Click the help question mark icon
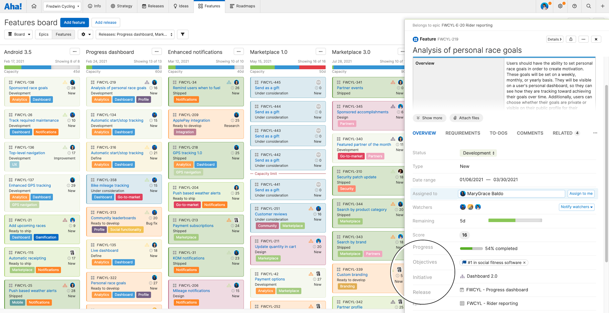 (575, 6)
